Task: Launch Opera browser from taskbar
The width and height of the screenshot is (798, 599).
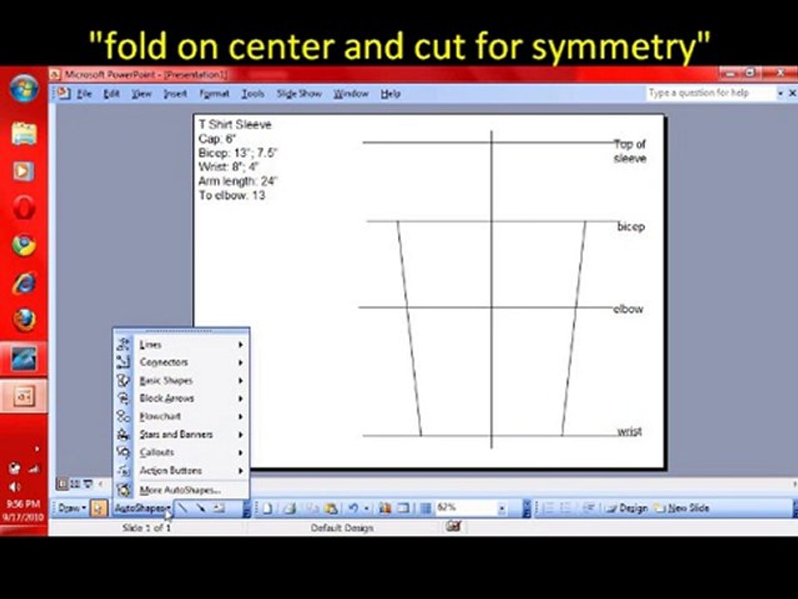Action: 23,208
